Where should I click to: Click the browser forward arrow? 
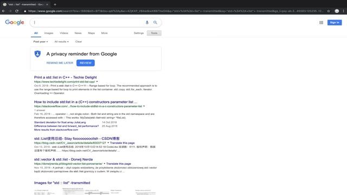click(10, 11)
